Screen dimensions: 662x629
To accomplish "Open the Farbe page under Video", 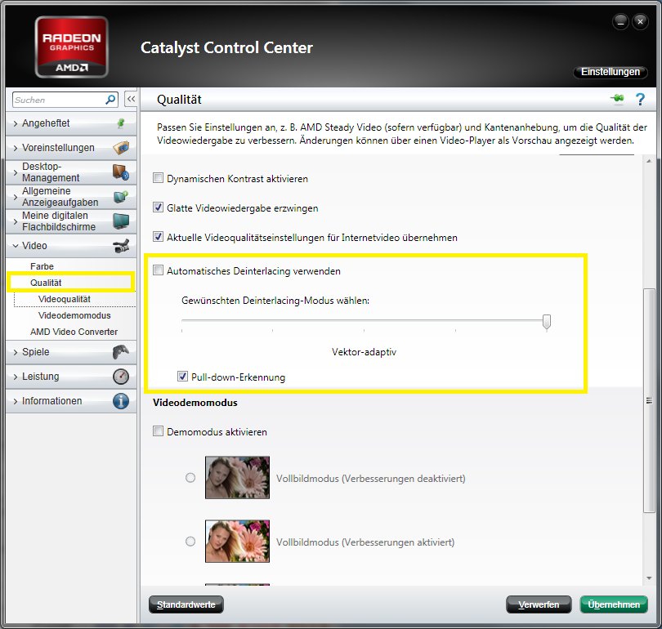I will 42,266.
